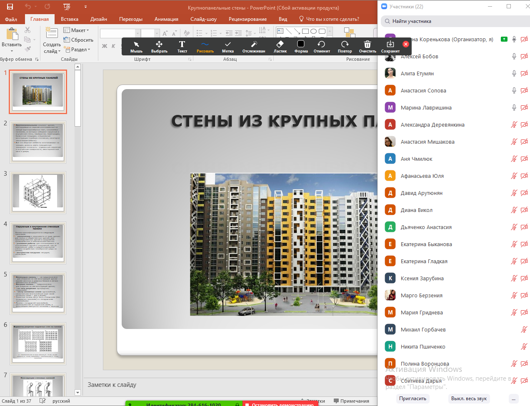This screenshot has height=406, width=530.
Task: Click the slide panel scroll down arrow
Action: tap(77, 392)
